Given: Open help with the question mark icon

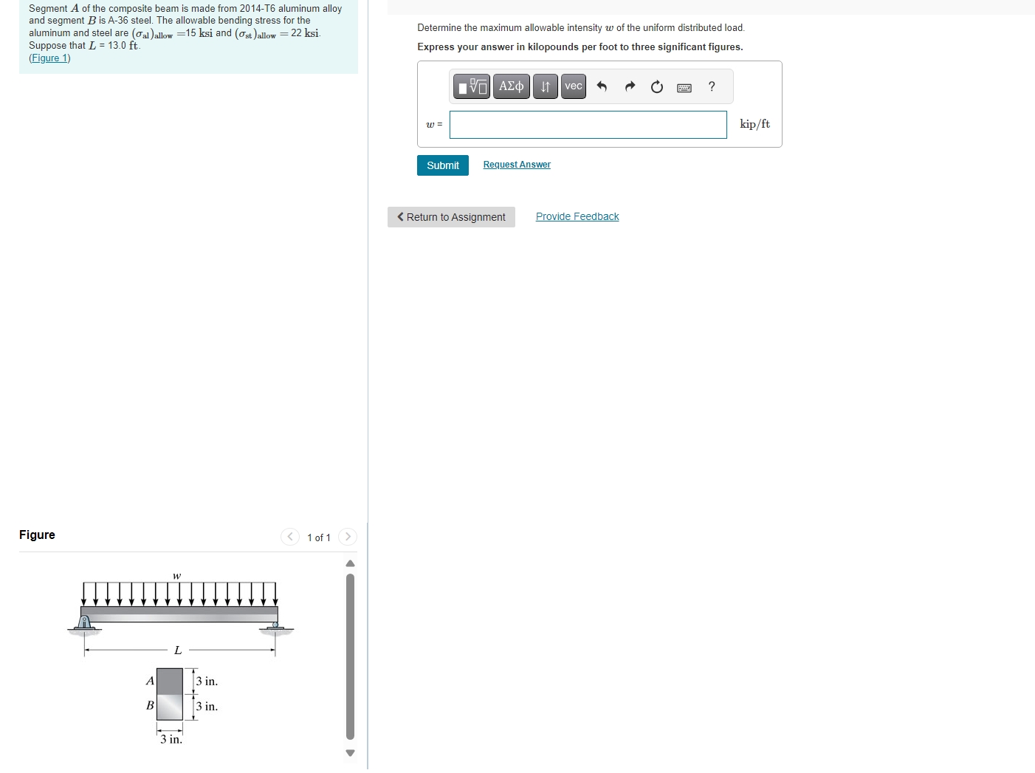Looking at the screenshot, I should tap(711, 86).
